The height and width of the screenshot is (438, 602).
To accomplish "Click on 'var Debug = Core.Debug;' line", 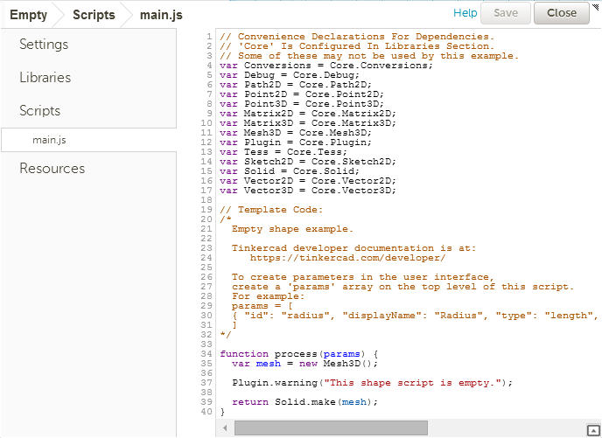I will pyautogui.click(x=290, y=75).
